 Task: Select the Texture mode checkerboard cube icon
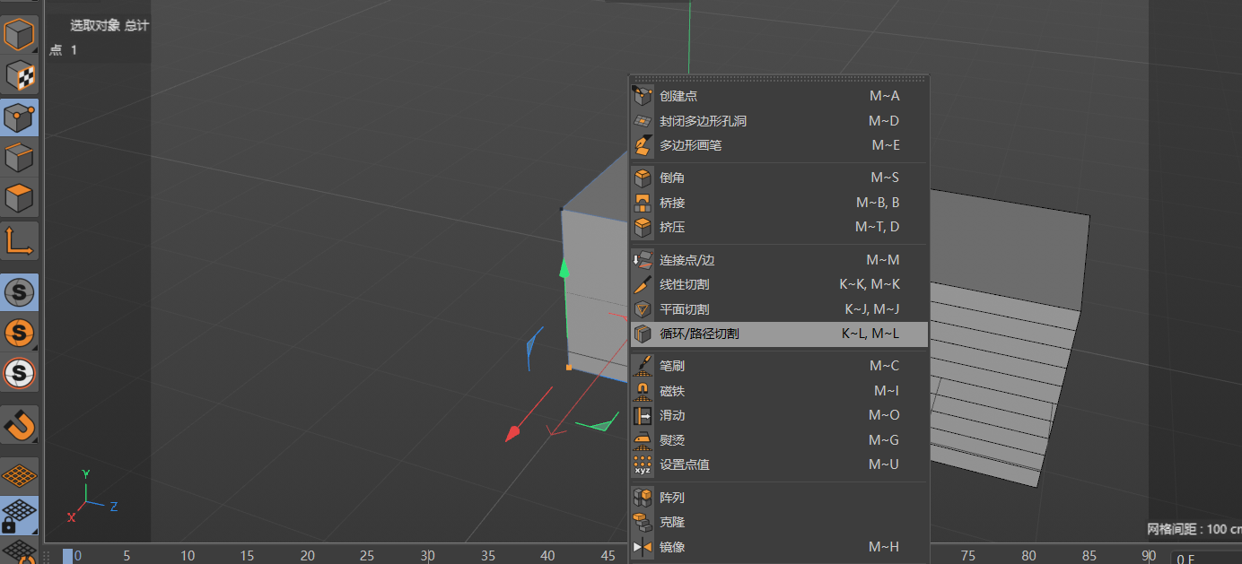tap(19, 76)
